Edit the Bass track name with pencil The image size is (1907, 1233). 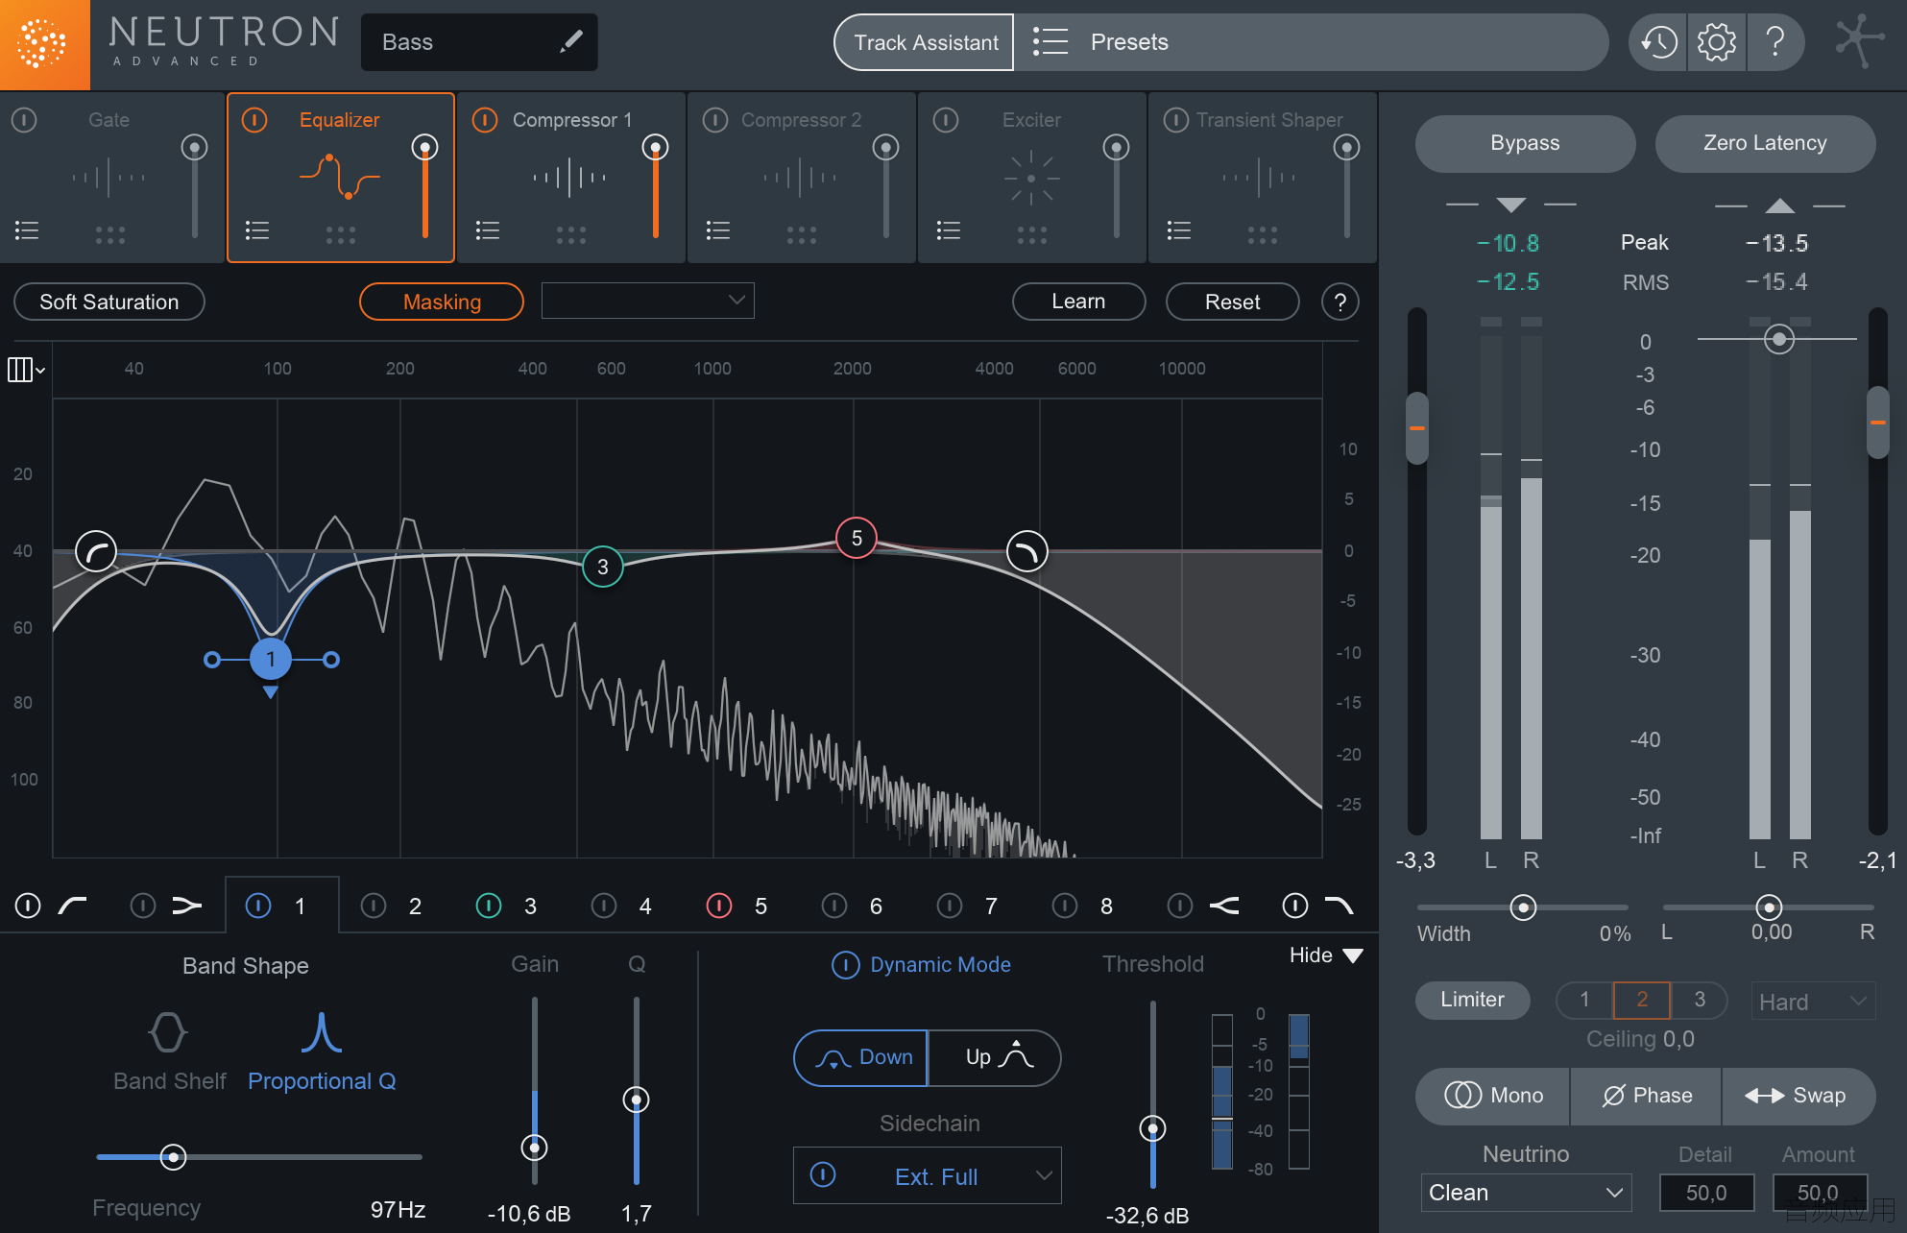coord(571,41)
